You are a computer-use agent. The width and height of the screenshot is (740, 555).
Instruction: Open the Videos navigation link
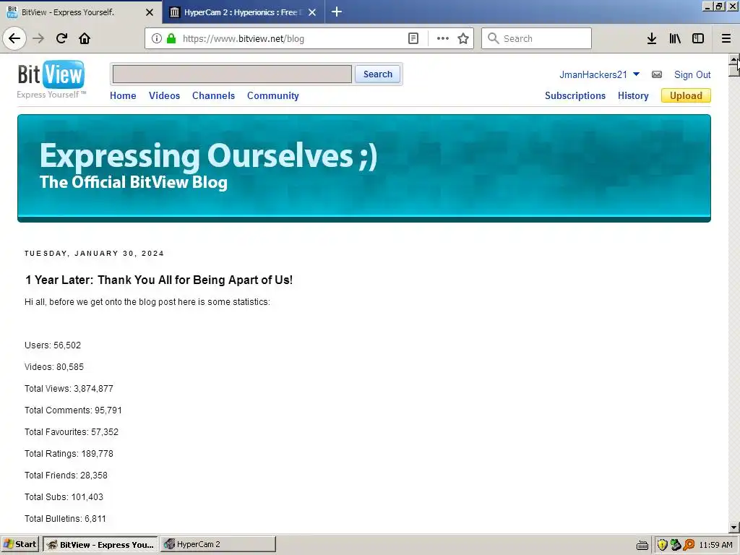(164, 95)
